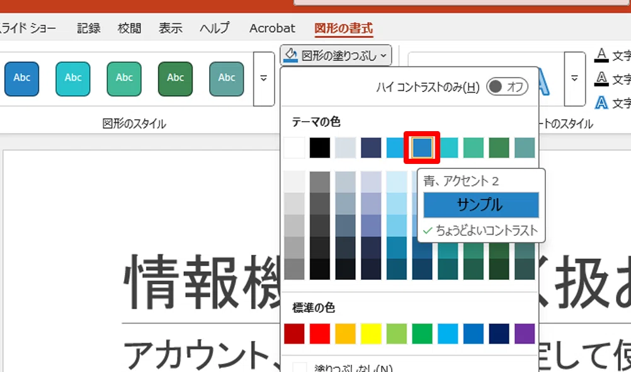This screenshot has width=631, height=372.
Task: Apply the gray-teal Abc shape style
Action: tap(227, 79)
